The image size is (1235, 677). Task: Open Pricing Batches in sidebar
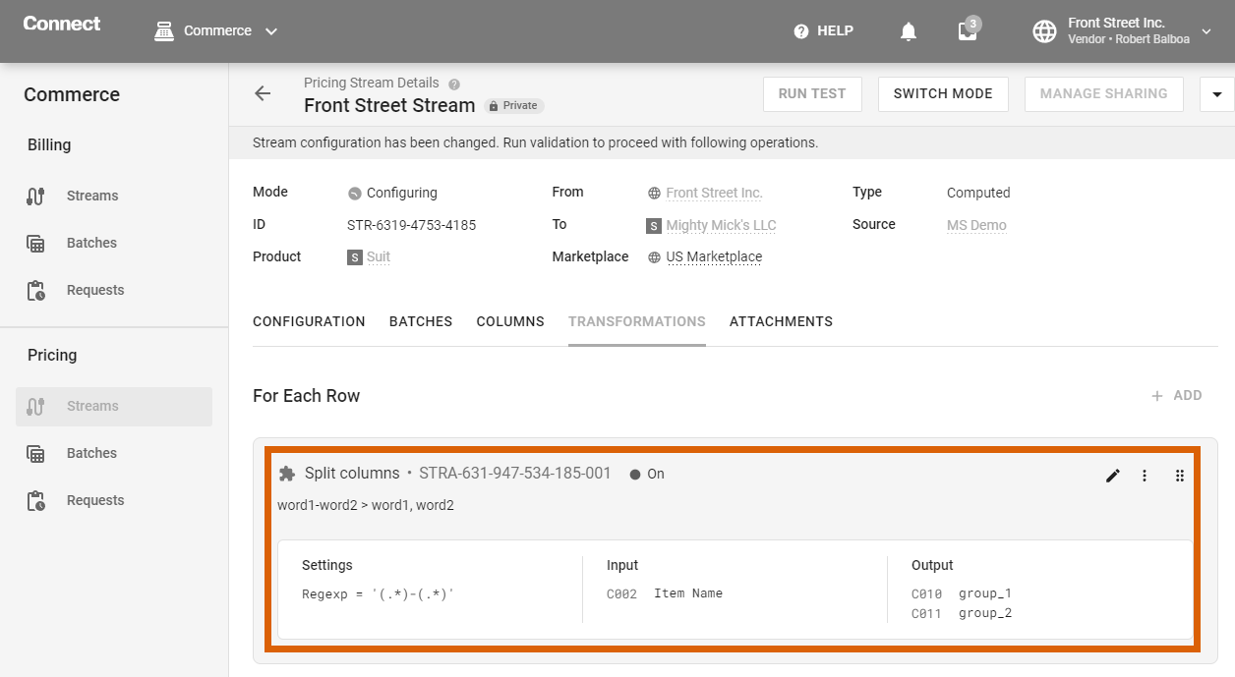point(114,453)
